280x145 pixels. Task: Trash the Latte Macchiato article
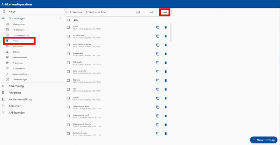pyautogui.click(x=166, y=71)
